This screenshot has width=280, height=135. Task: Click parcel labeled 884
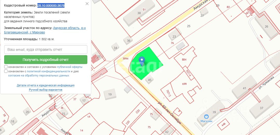click(184, 60)
